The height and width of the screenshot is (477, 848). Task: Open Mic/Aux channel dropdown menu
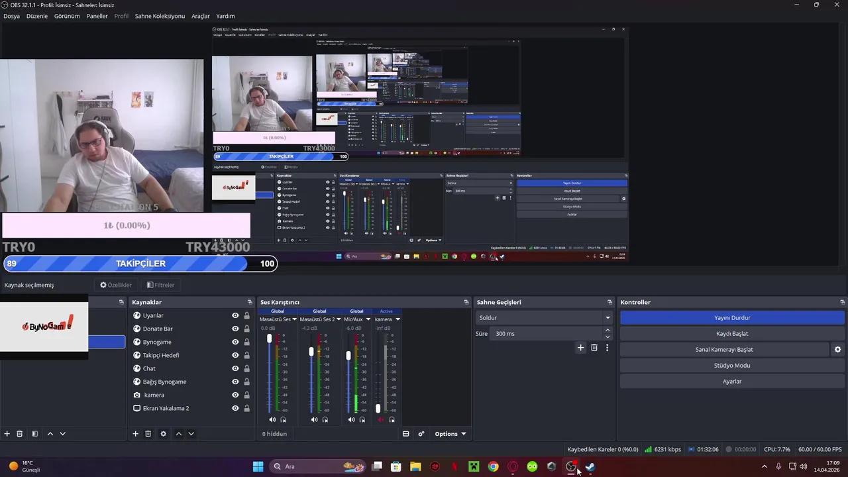tap(368, 319)
